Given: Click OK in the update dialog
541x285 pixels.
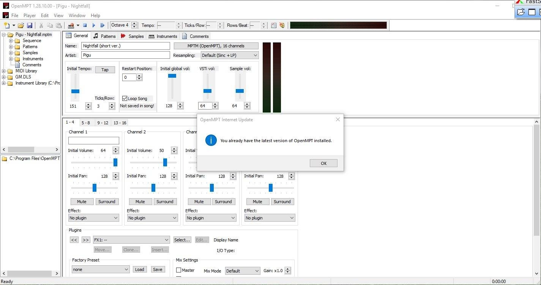Looking at the screenshot, I should point(323,163).
